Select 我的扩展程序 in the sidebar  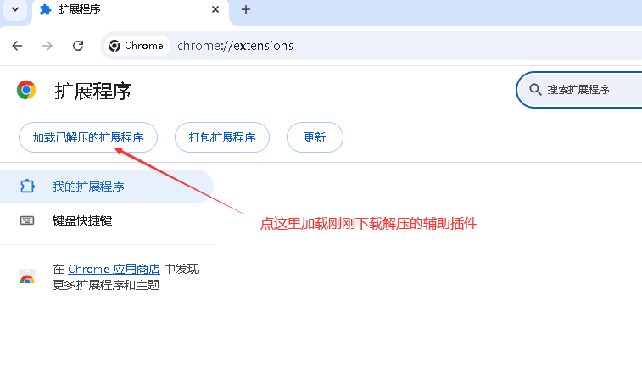(88, 187)
